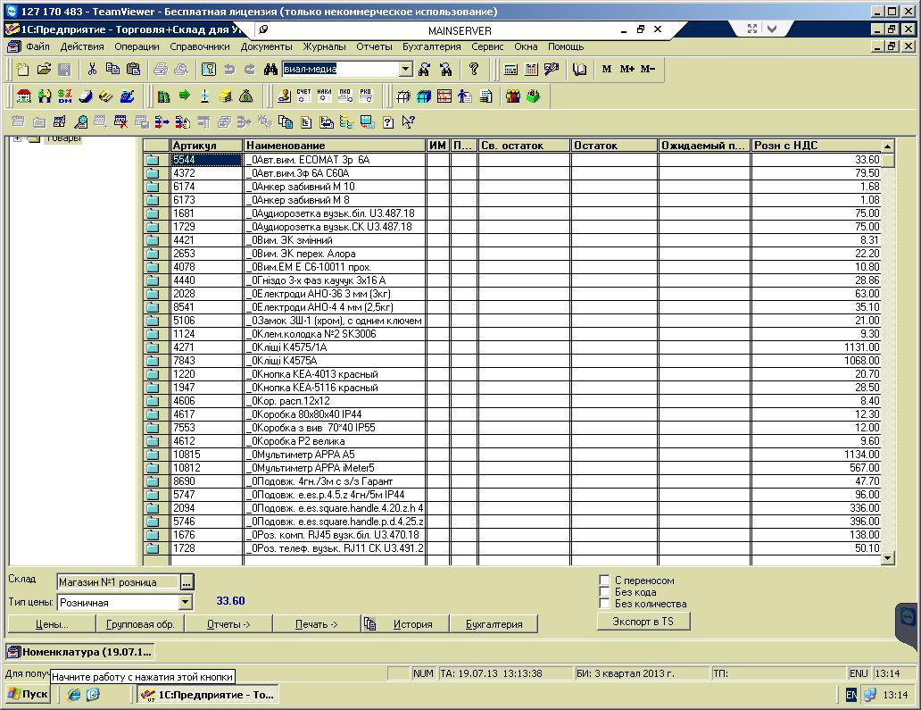Open the Файл menu
This screenshot has height=710, width=921.
point(37,46)
